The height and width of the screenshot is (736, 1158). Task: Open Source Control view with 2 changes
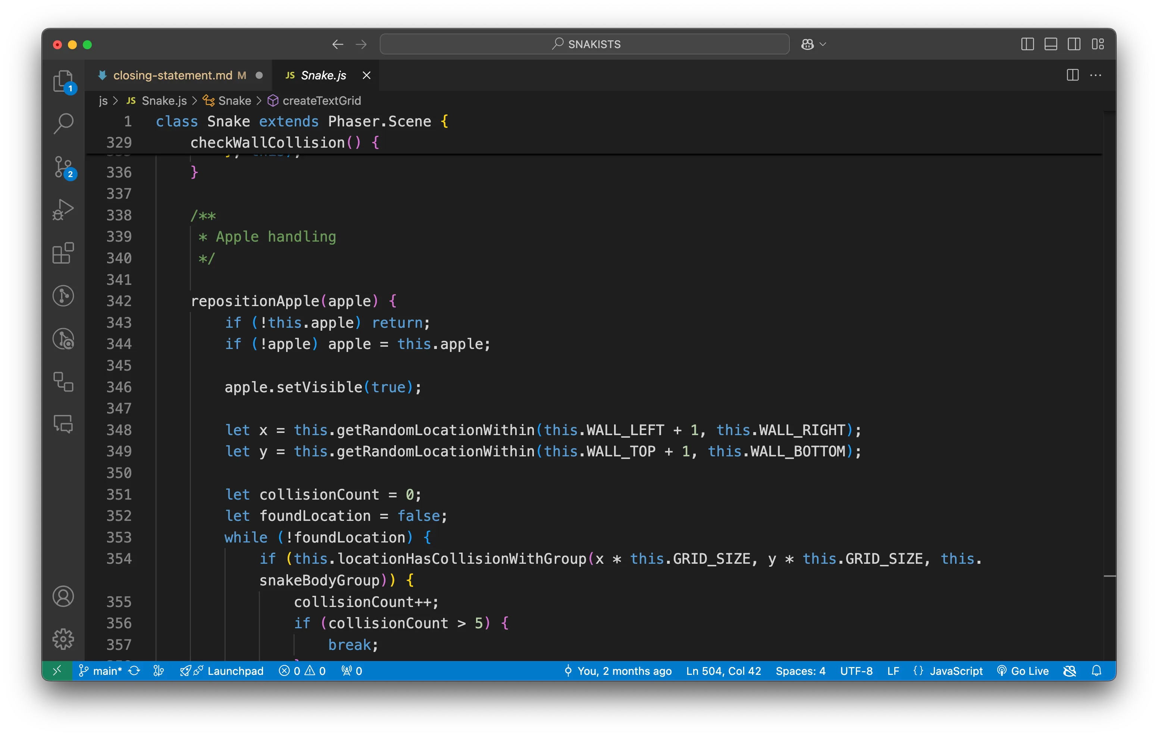[x=63, y=167]
